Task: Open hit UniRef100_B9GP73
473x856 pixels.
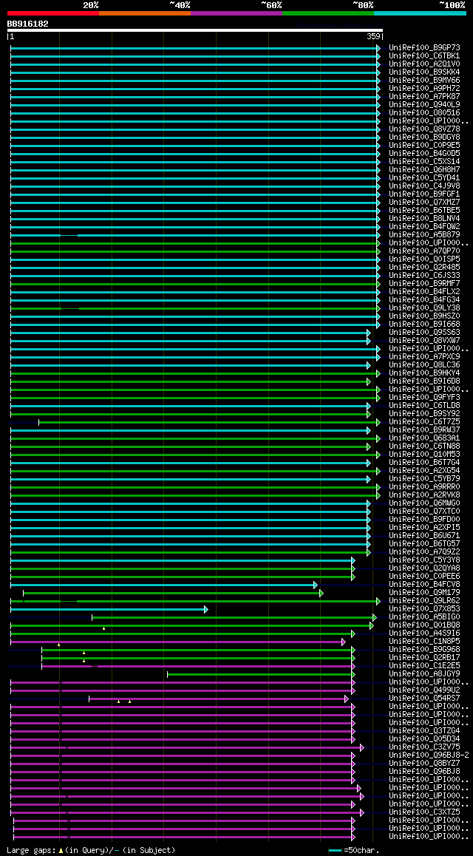Action: coord(424,47)
